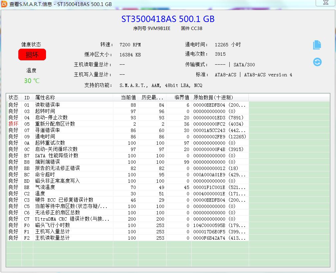Select the 命令超时 row

(x=127, y=175)
